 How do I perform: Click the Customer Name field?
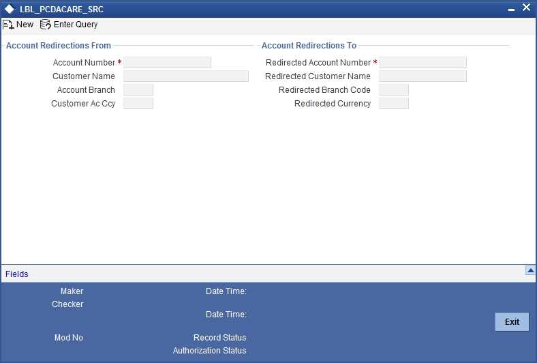(x=186, y=76)
